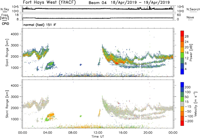Click the orange velocity patch near 04:30

click(51, 115)
